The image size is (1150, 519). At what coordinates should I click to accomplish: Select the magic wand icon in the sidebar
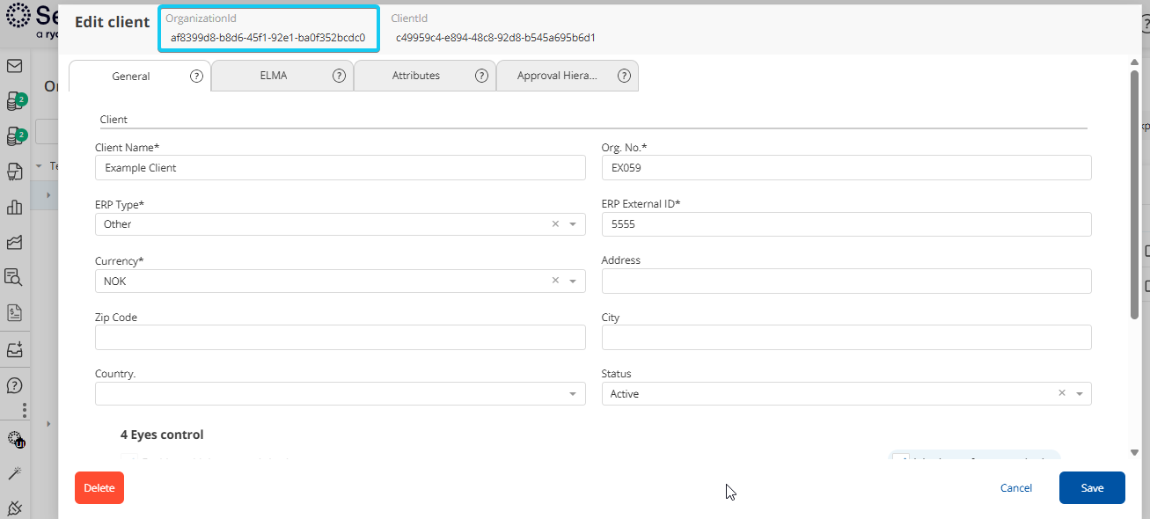[x=15, y=472]
